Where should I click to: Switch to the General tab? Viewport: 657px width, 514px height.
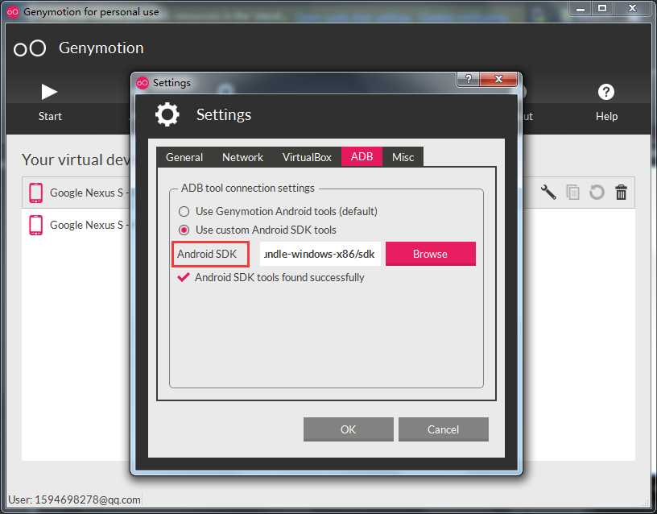coord(184,157)
